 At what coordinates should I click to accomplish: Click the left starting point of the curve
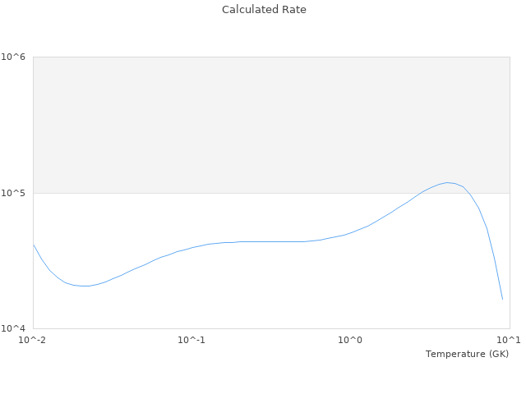34,244
